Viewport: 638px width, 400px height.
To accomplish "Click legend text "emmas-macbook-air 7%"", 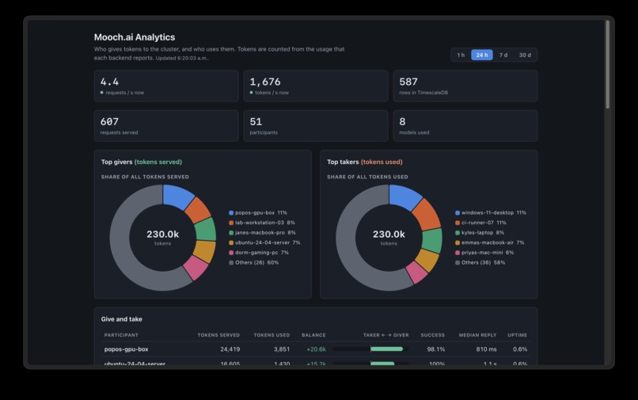I will pos(492,242).
